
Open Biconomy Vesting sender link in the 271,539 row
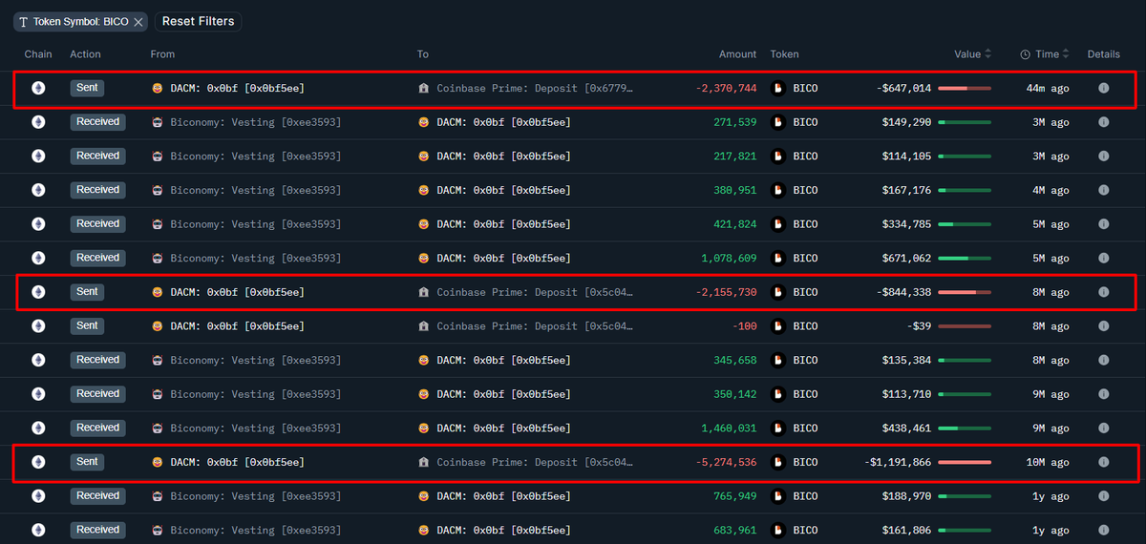coord(255,122)
